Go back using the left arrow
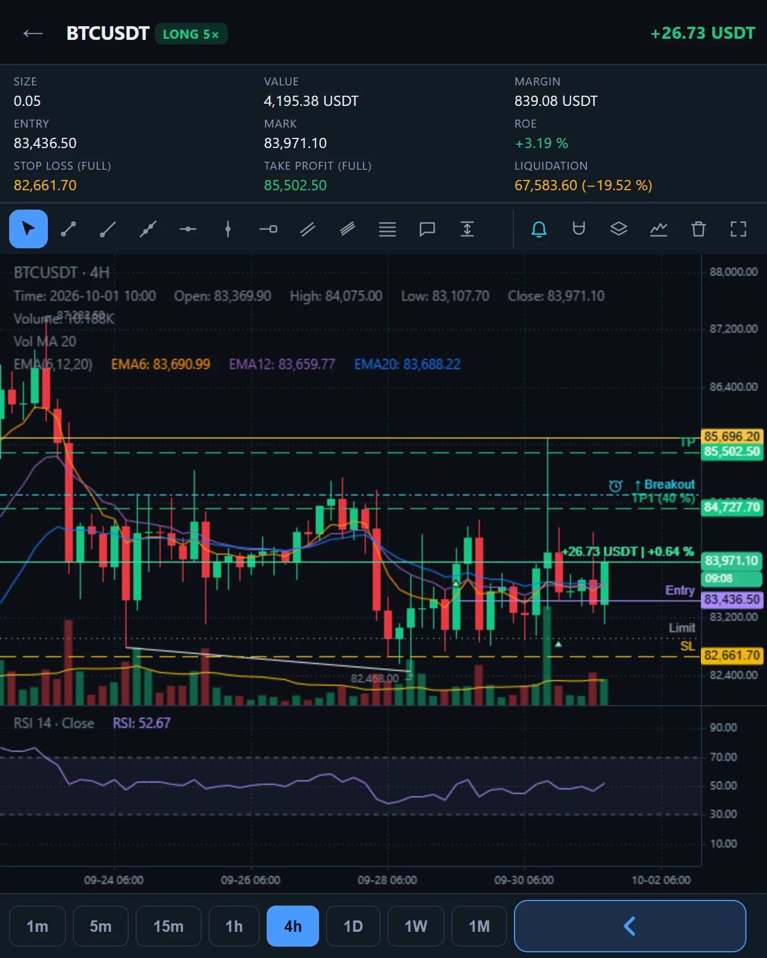 [x=33, y=34]
